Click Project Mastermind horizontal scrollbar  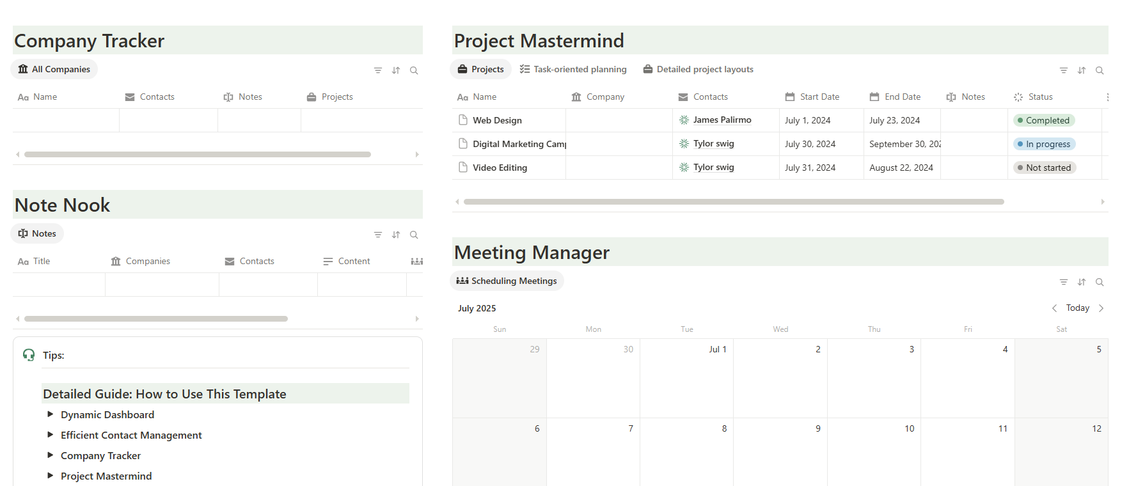(734, 201)
